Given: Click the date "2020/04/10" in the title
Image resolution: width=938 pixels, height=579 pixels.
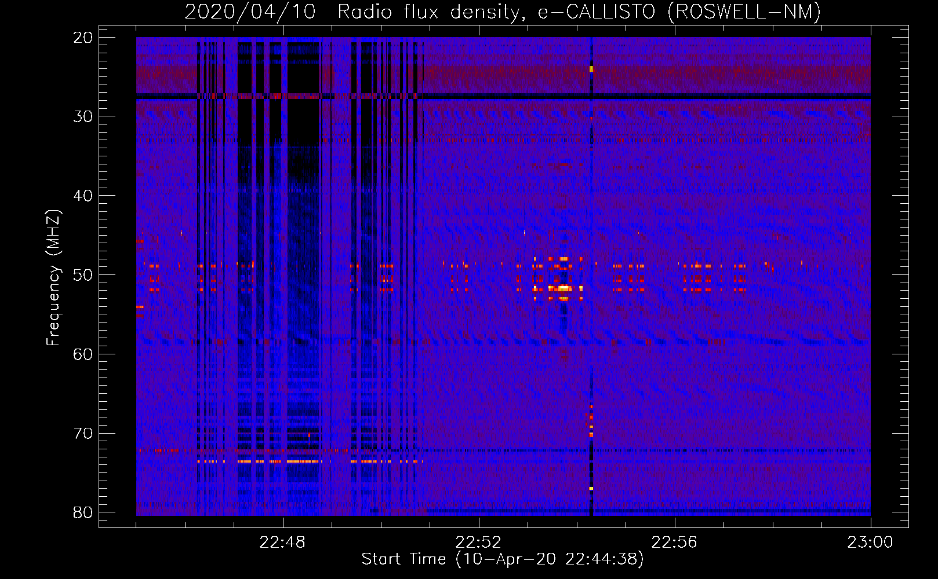Looking at the screenshot, I should click(250, 12).
